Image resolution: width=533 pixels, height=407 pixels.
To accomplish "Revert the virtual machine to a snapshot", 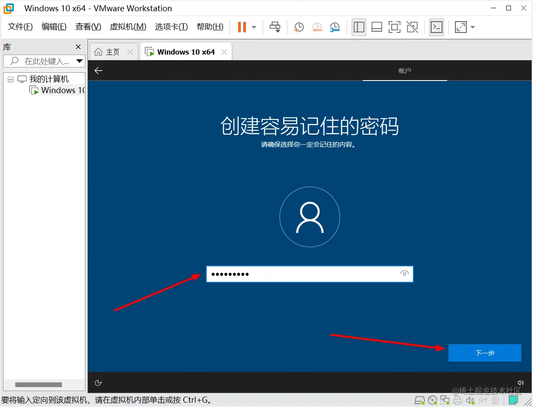I will click(317, 27).
